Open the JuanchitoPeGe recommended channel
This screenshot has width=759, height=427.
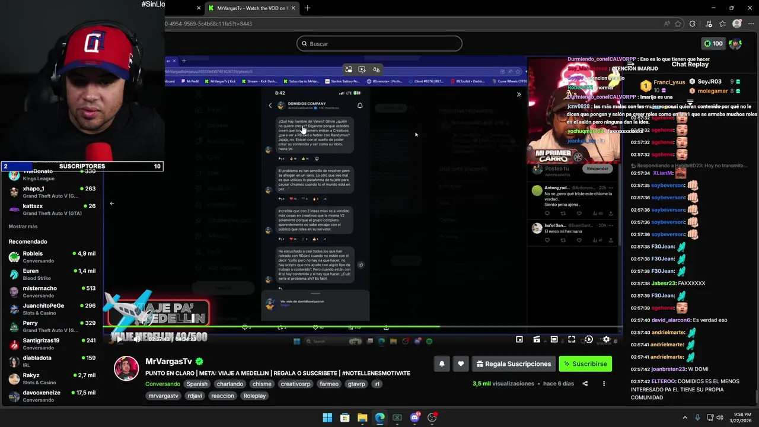click(52, 309)
